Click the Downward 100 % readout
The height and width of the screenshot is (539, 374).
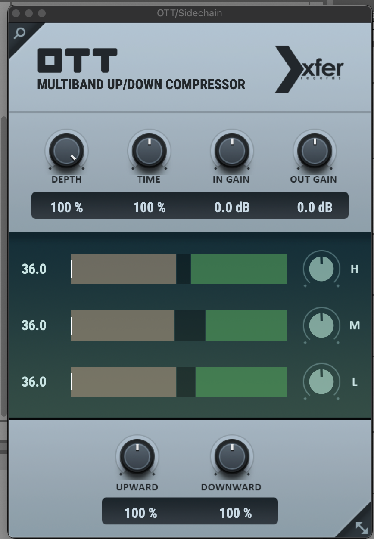tap(236, 513)
